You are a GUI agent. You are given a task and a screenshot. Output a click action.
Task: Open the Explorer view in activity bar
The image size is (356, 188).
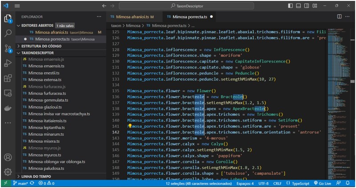click(x=8, y=19)
